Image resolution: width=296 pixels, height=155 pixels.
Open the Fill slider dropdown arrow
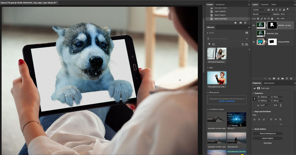pos(287,19)
